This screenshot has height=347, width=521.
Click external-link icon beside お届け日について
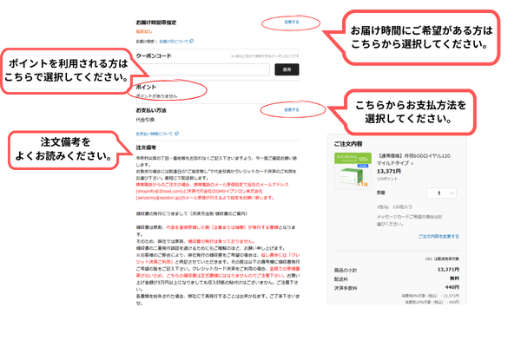[x=190, y=41]
